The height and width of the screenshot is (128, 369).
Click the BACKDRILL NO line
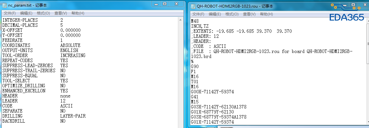34,121
